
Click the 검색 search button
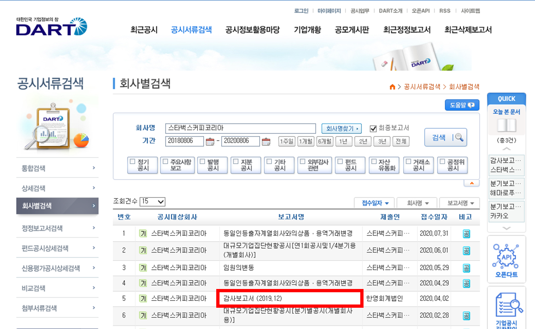(x=446, y=137)
